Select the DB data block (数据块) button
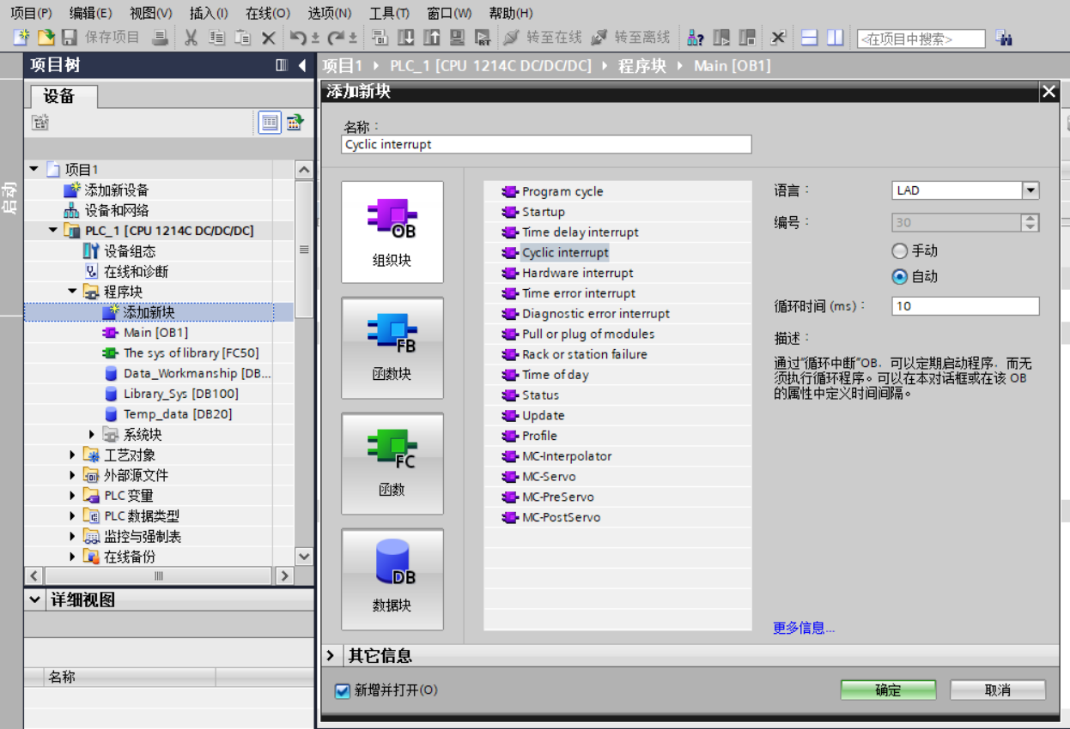The image size is (1070, 729). tap(392, 579)
